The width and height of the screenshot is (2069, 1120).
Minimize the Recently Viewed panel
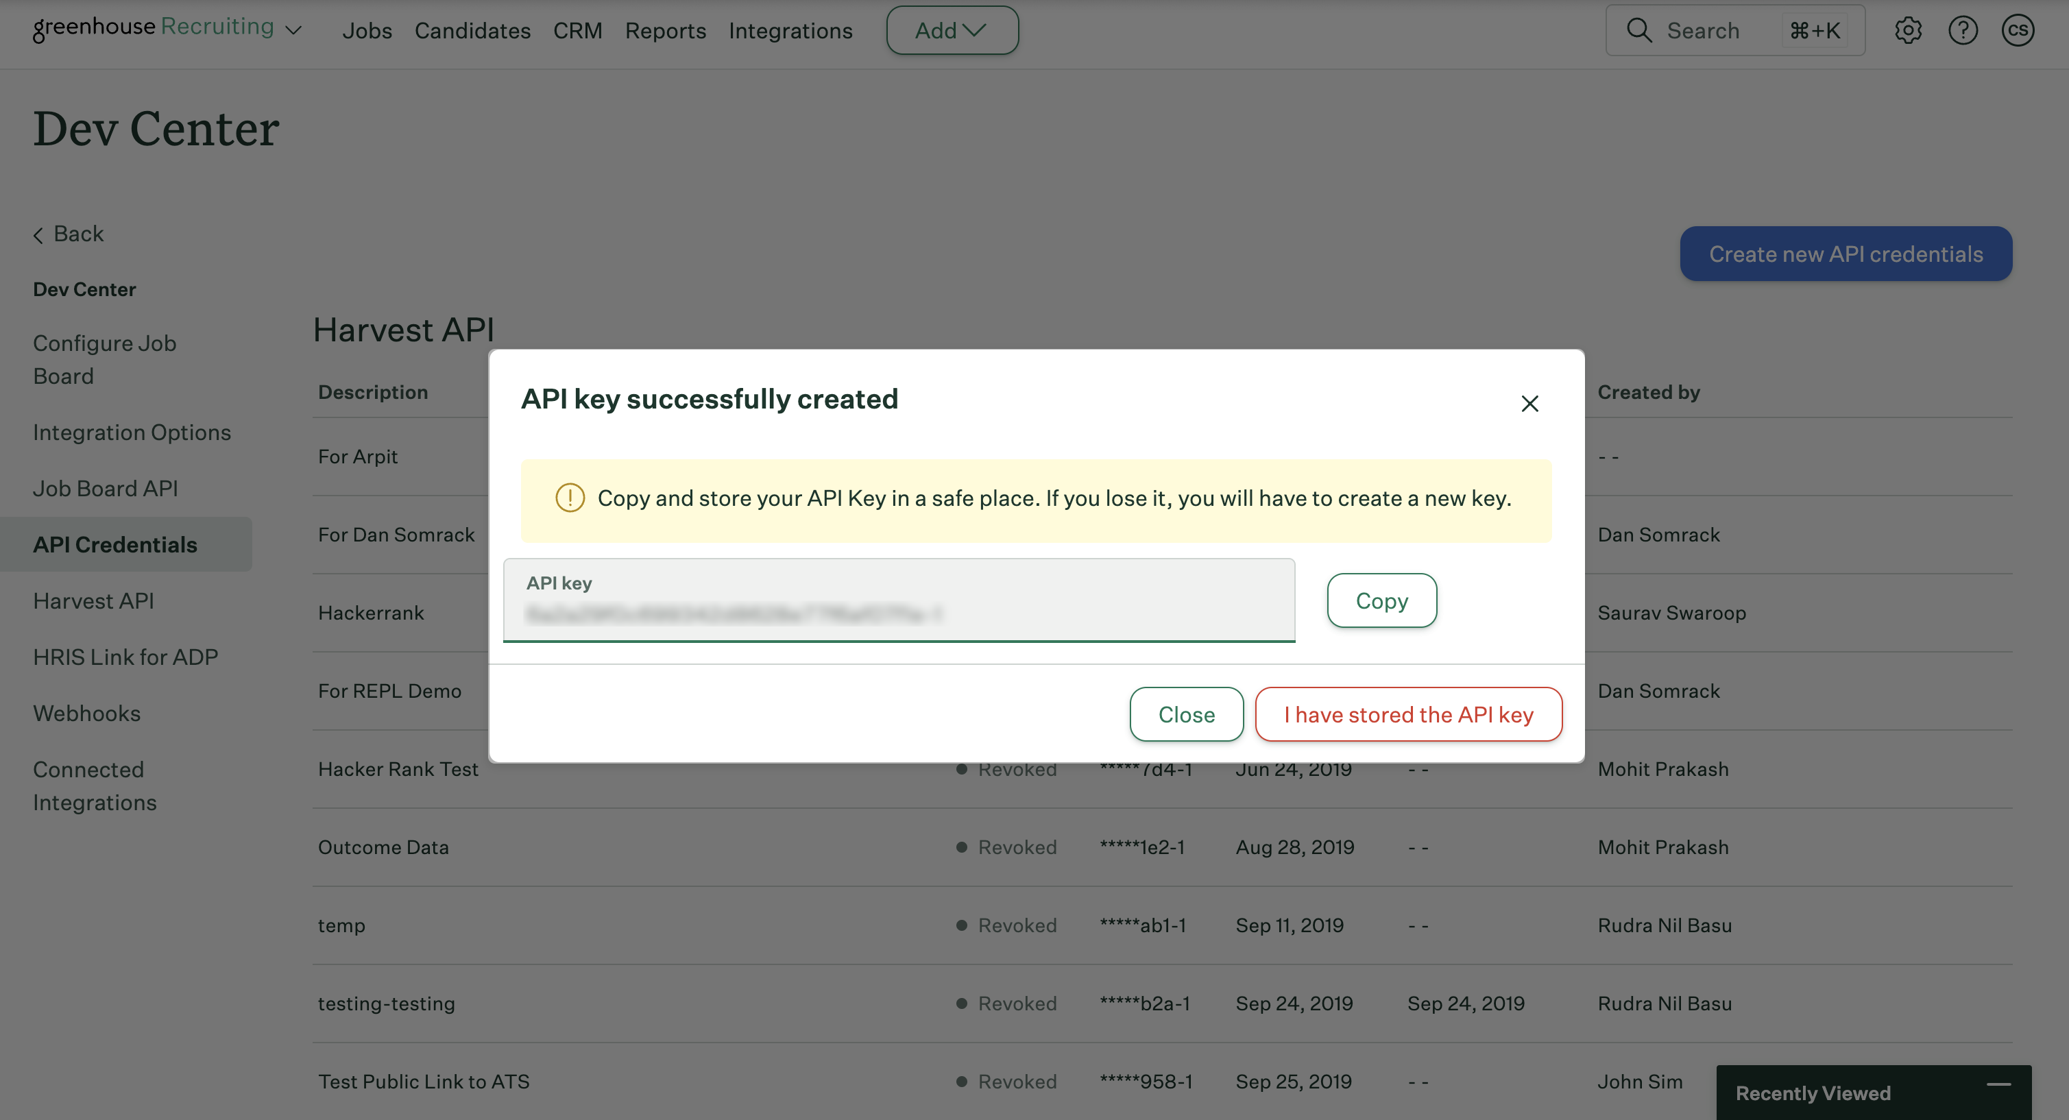(1998, 1084)
